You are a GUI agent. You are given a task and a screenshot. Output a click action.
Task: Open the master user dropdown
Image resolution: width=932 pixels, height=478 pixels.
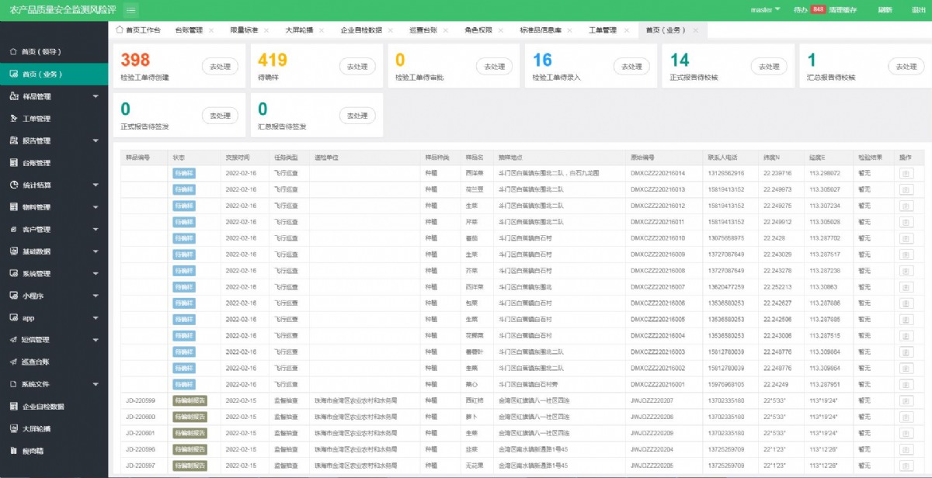(x=765, y=10)
